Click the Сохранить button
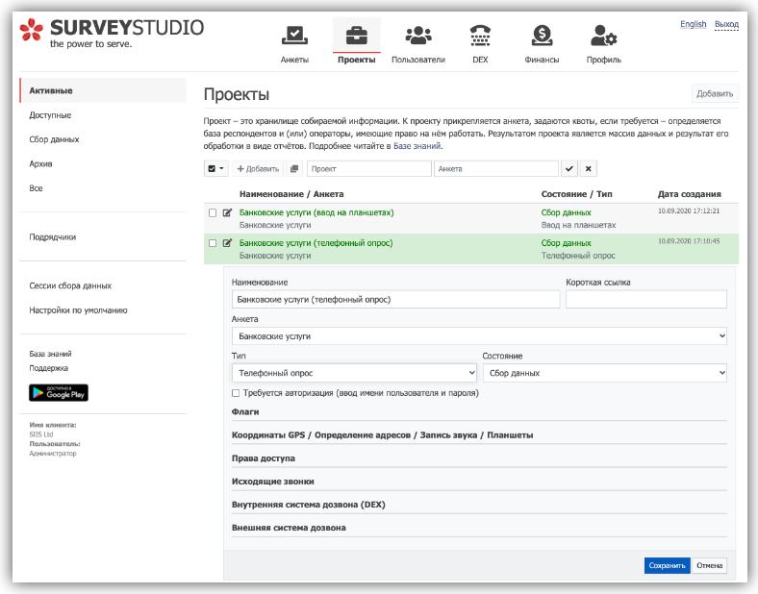 [668, 565]
